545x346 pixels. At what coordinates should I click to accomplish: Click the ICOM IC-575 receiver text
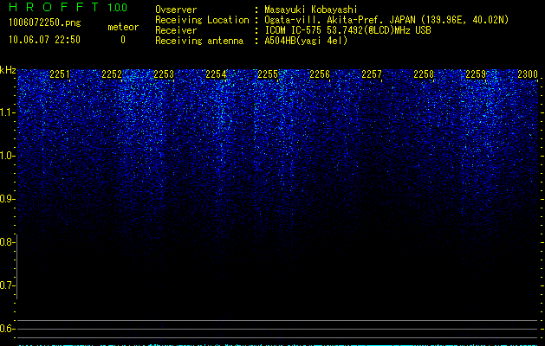click(x=348, y=30)
